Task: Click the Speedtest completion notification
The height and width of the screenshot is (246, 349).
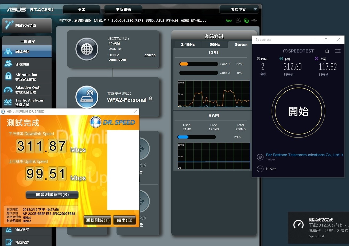Action: [x=318, y=228]
